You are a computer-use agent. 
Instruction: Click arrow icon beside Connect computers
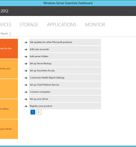pyautogui.click(x=26, y=92)
